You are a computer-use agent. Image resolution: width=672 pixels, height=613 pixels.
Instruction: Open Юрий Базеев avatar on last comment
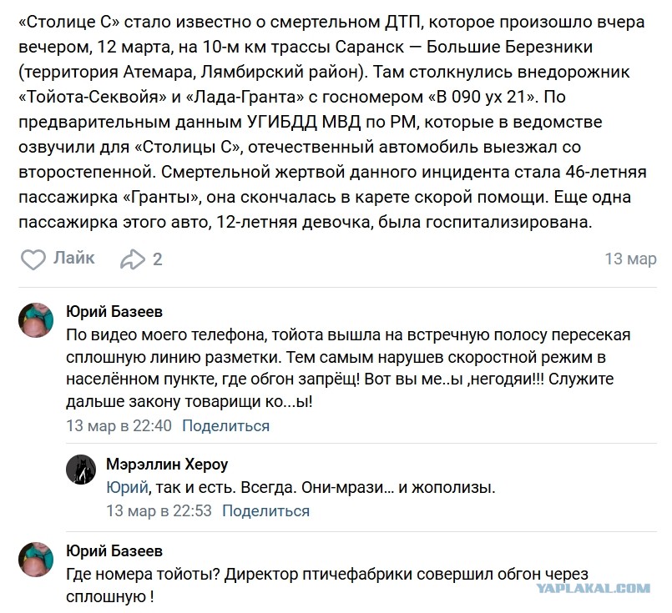click(x=36, y=559)
